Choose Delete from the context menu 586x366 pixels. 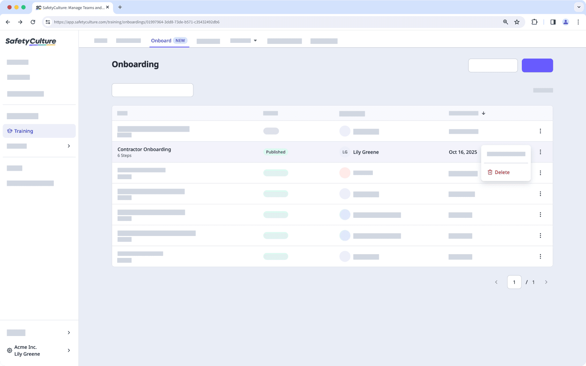tap(502, 172)
